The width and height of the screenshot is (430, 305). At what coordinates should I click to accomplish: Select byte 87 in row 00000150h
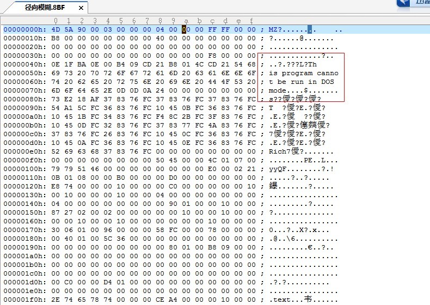[56, 213]
